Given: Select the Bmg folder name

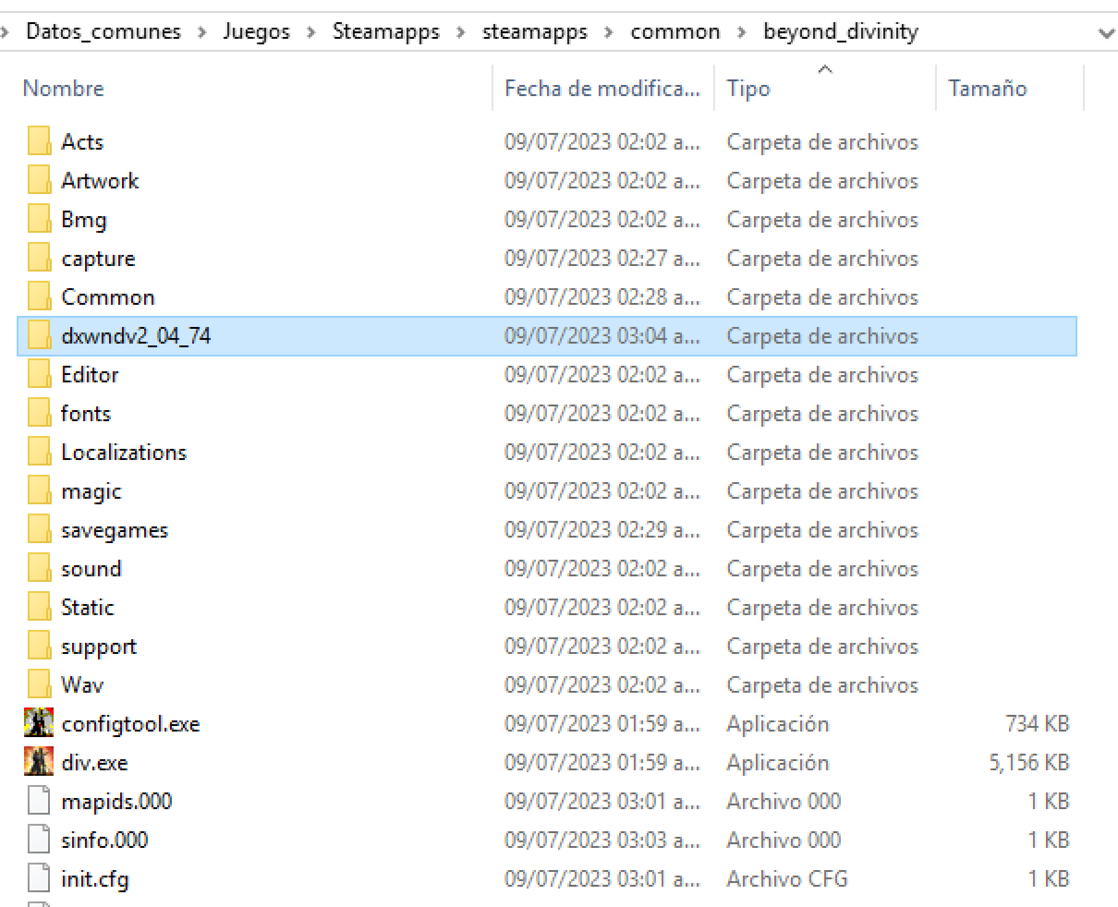Looking at the screenshot, I should pyautogui.click(x=84, y=220).
